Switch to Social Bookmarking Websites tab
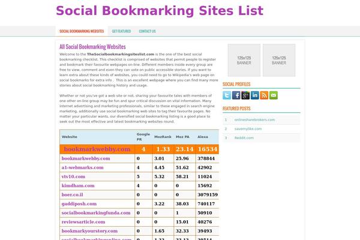This screenshot has width=360, height=240. pos(82,31)
